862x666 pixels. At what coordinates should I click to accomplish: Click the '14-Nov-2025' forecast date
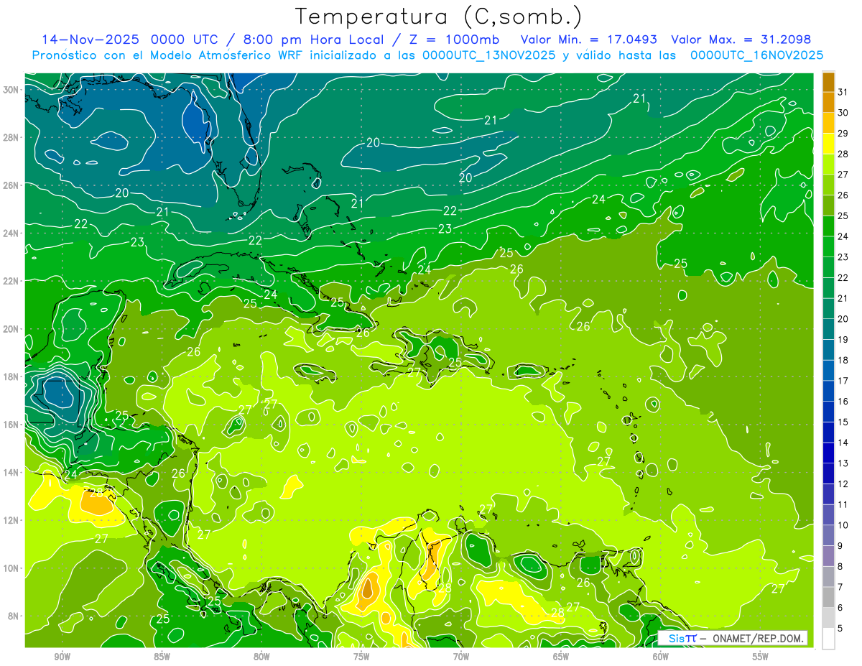coord(90,40)
